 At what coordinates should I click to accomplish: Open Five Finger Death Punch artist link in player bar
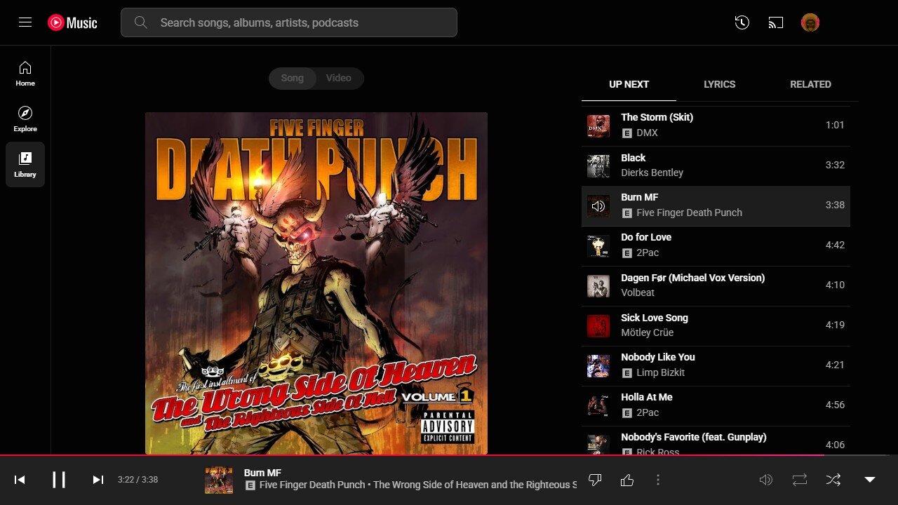click(312, 485)
